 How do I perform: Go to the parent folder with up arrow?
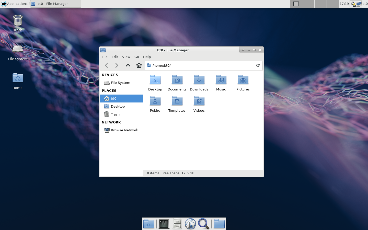click(128, 65)
